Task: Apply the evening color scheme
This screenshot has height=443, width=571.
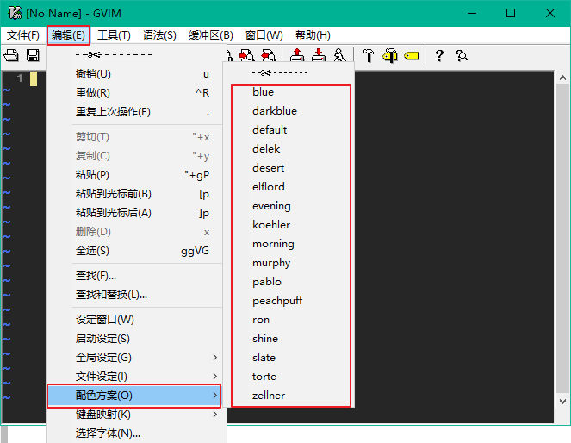Action: tap(289, 206)
